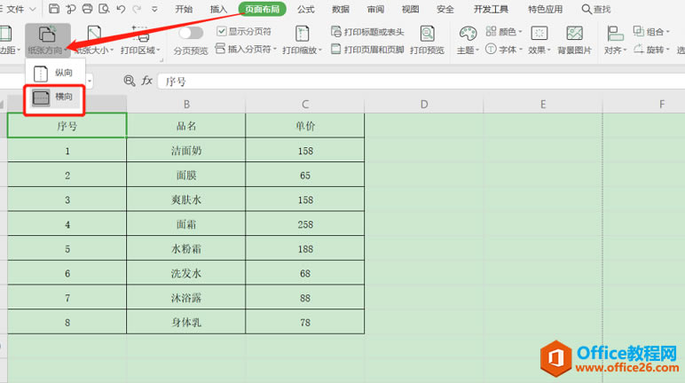
Task: Click the Redo arrow icon
Action: (x=137, y=9)
